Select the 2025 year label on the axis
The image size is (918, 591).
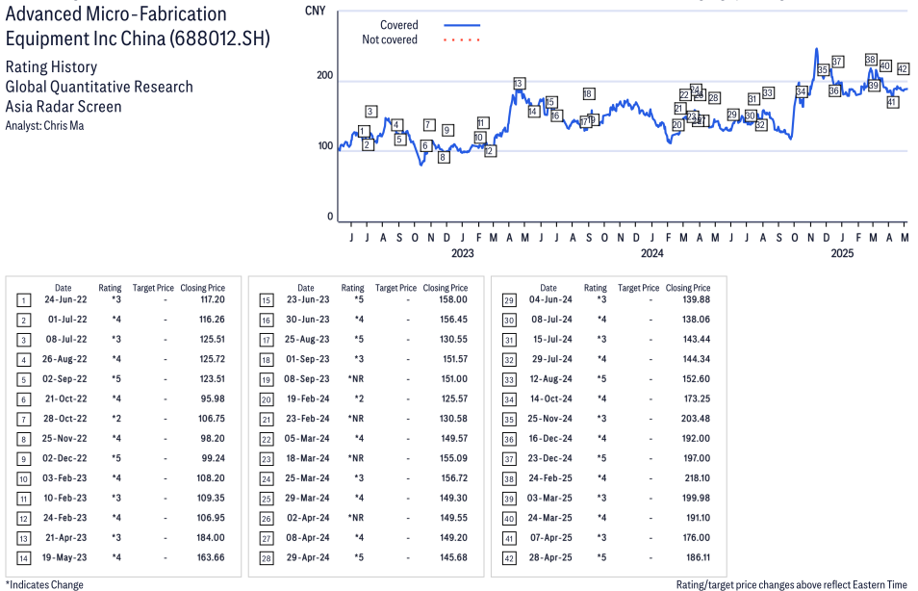click(x=842, y=253)
